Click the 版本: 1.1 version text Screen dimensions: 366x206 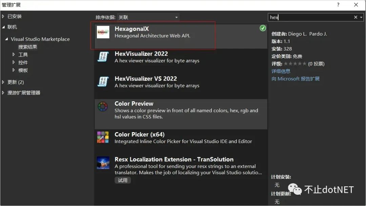[281, 41]
